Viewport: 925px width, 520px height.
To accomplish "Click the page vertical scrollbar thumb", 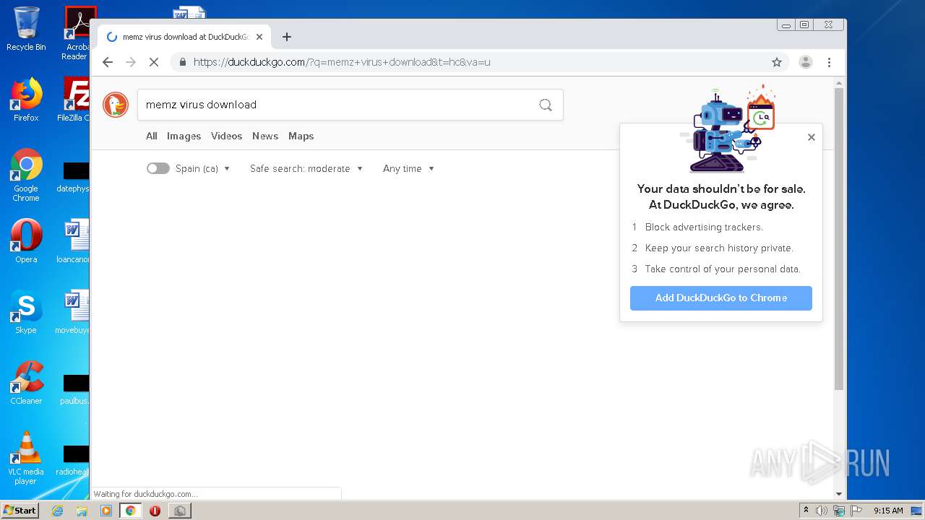I will click(839, 238).
